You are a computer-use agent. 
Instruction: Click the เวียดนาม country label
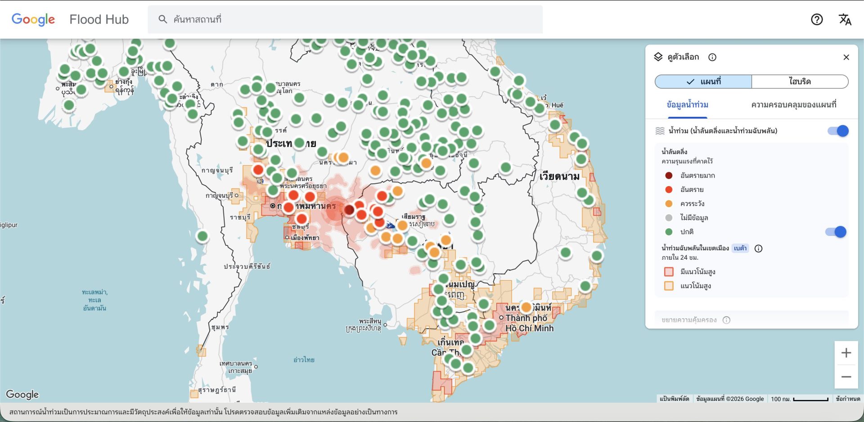[x=559, y=176]
